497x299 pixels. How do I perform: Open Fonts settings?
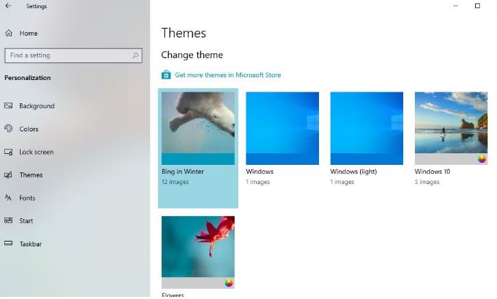click(x=27, y=198)
